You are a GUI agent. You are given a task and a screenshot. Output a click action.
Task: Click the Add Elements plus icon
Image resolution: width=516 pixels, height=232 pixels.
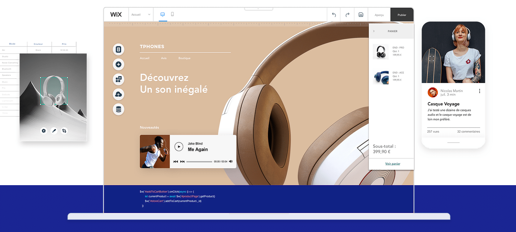tap(118, 64)
